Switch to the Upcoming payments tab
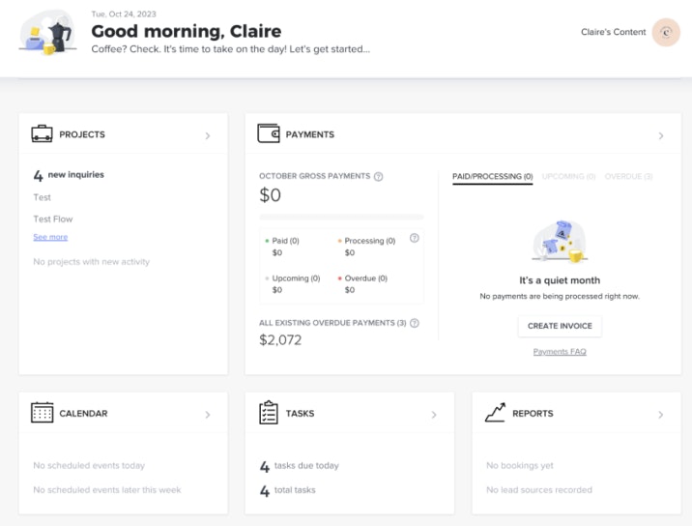692x526 pixels. [568, 176]
